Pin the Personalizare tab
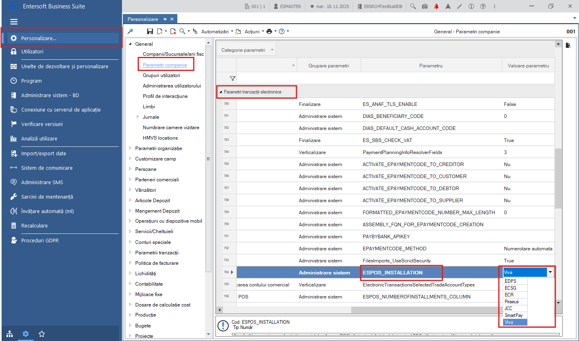Viewport: 579px width, 341px height. tap(165, 19)
